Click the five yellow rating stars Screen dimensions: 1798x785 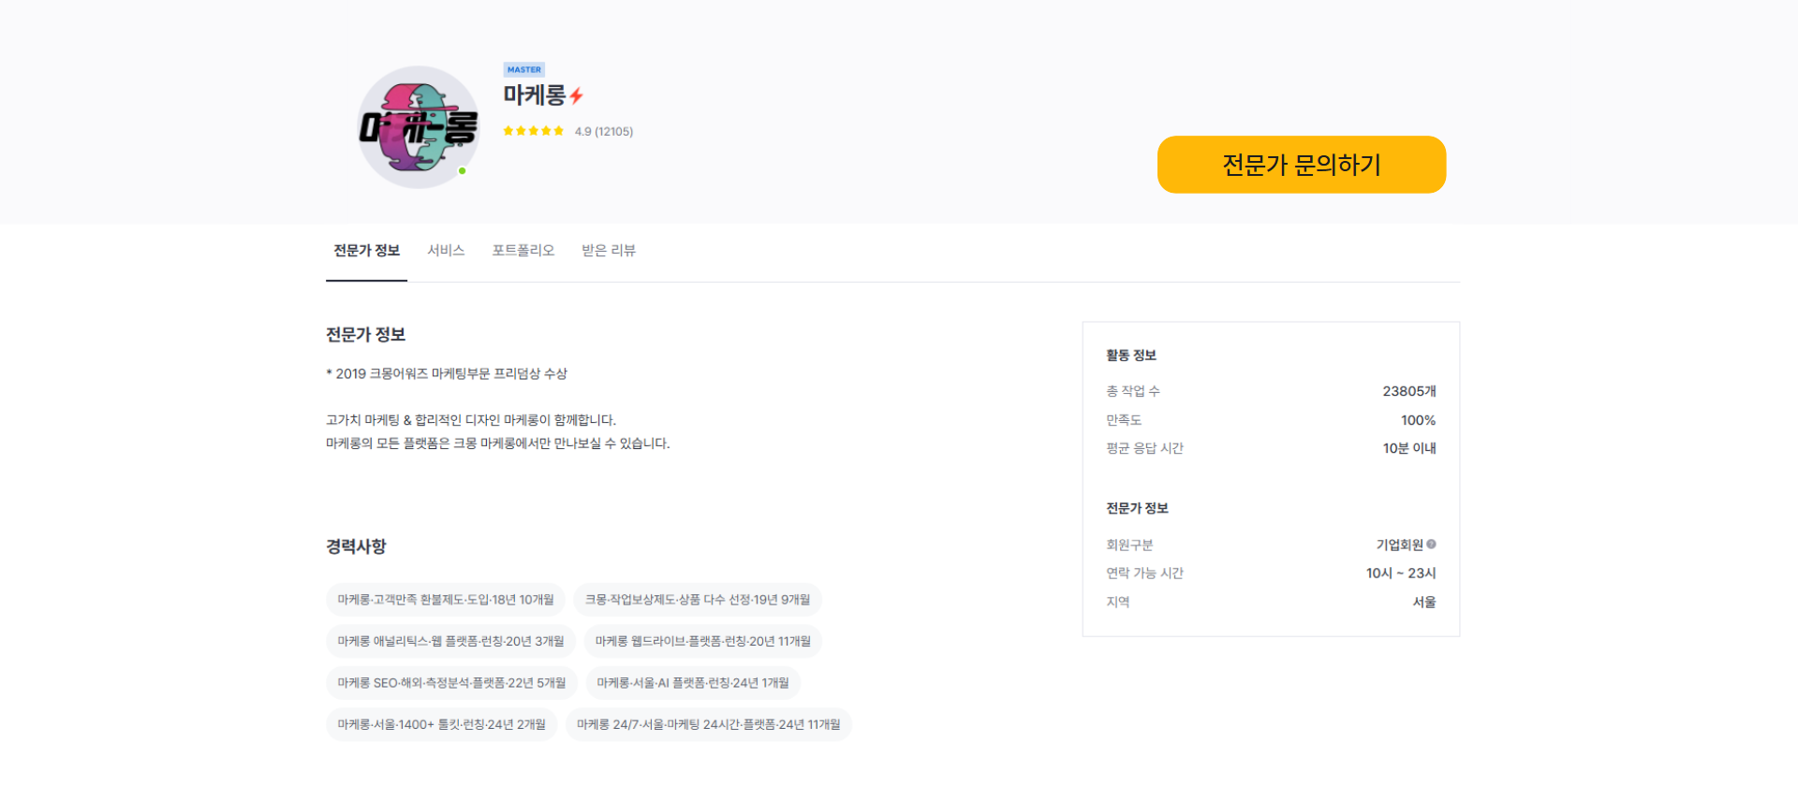tap(534, 131)
